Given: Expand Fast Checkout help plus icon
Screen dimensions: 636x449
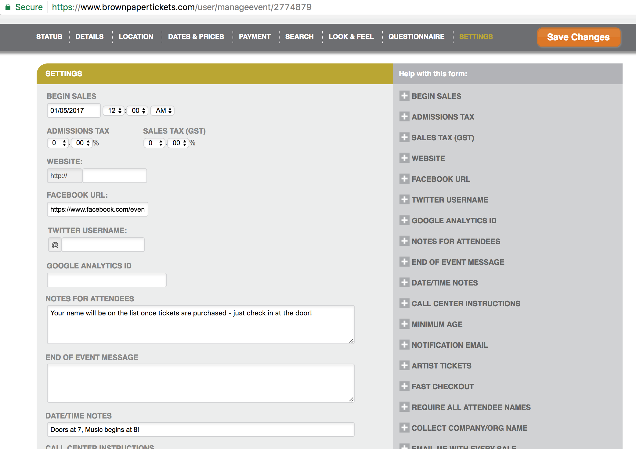Looking at the screenshot, I should [404, 386].
